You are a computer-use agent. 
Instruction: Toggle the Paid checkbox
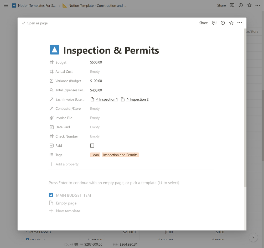pos(92,146)
